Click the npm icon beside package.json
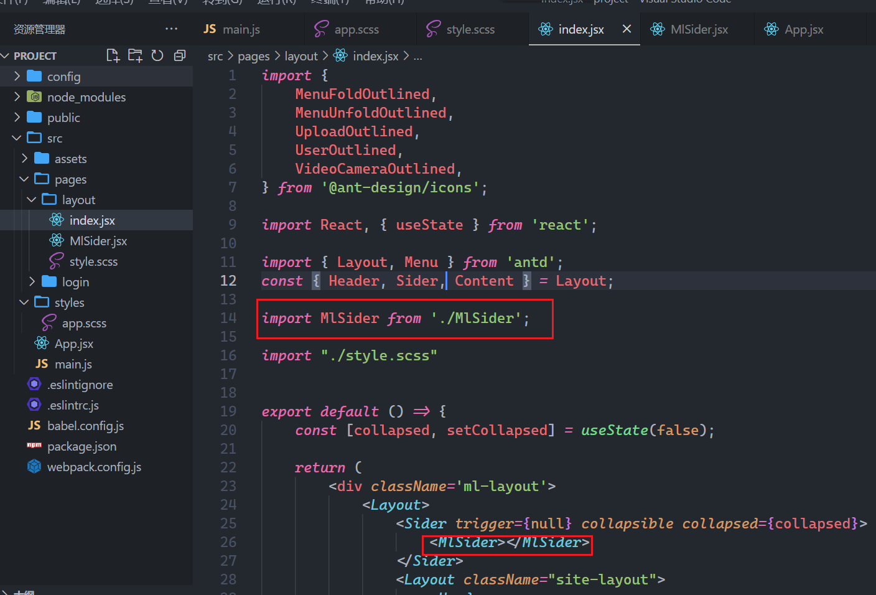This screenshot has width=876, height=595. click(34, 445)
